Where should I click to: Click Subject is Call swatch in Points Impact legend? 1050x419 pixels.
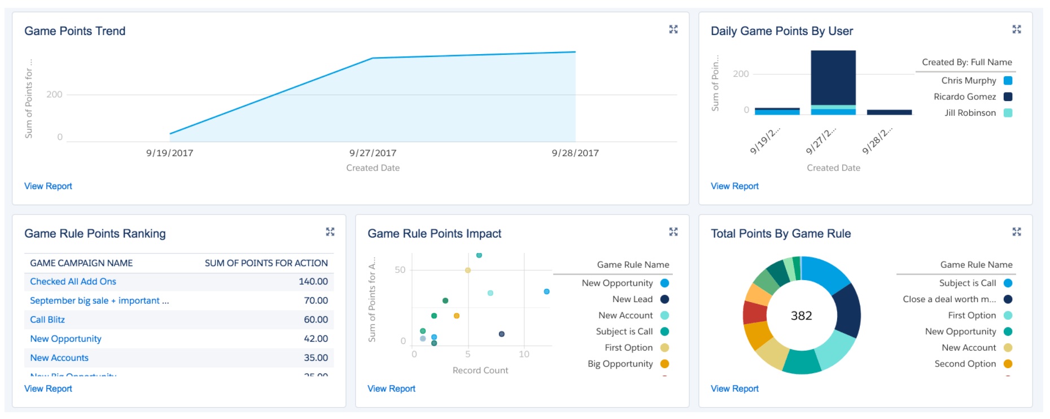664,332
